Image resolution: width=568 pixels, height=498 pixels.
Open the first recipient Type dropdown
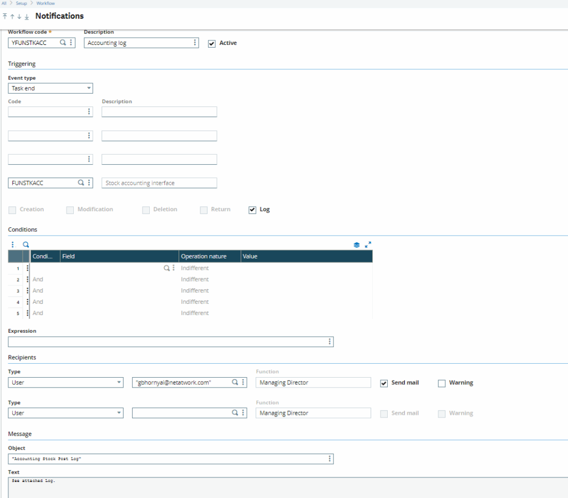119,382
